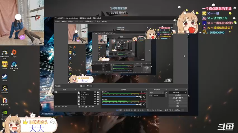Screen dimensions: 238x133
Task: Select the WeGame desktop shortcut
Action: [4, 90]
